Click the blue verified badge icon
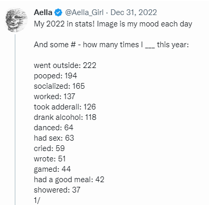Image resolution: width=209 pixels, height=205 pixels. (58, 13)
